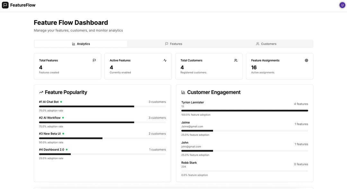Toggle the status dot beside Dashboard 2.0

pos(67,149)
